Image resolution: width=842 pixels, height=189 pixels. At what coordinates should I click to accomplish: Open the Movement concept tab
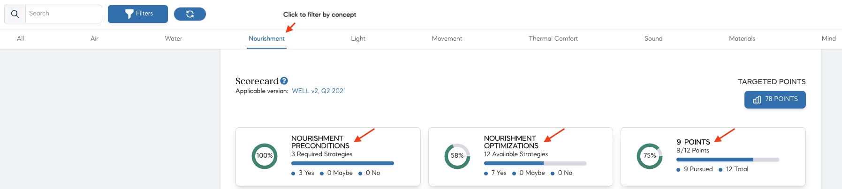coord(447,39)
